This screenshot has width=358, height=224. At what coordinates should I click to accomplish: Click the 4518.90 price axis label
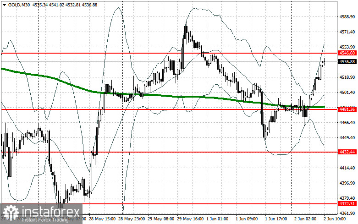(x=347, y=77)
